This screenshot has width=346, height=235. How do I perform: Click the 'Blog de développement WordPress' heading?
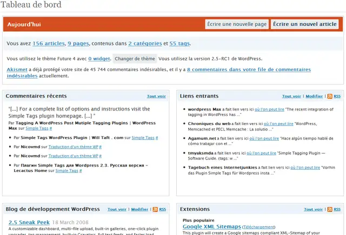(x=53, y=209)
